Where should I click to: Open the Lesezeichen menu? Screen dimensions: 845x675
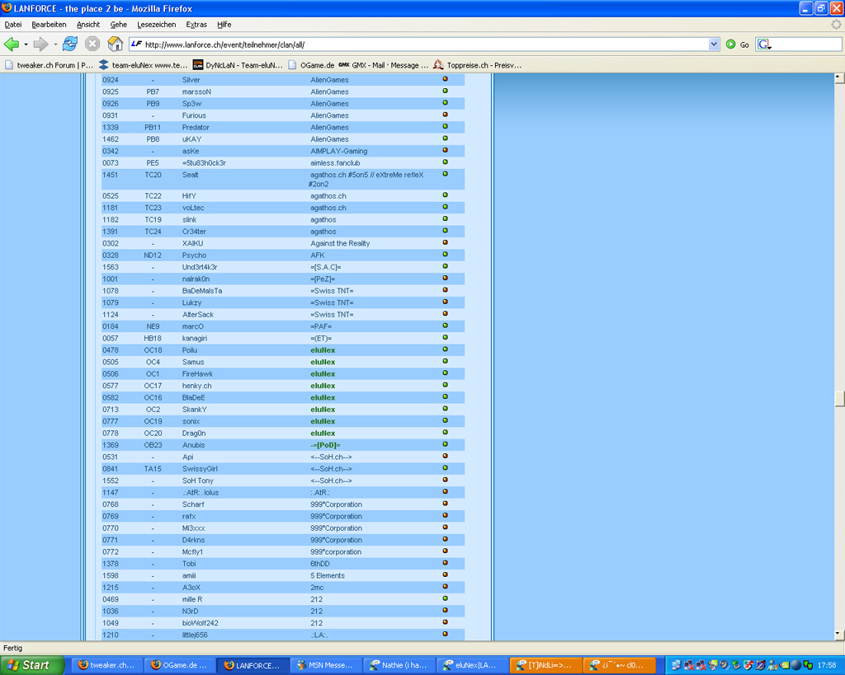pyautogui.click(x=157, y=25)
